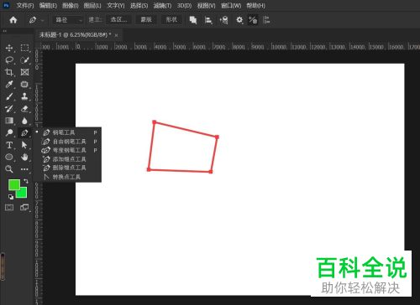420x305 pixels.
Task: Open the 路径 tool mode dropdown
Action: coord(68,20)
